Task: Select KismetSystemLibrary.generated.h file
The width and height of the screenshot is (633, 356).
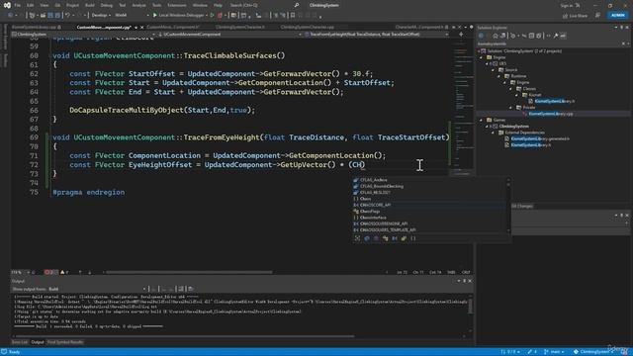Action: point(541,138)
